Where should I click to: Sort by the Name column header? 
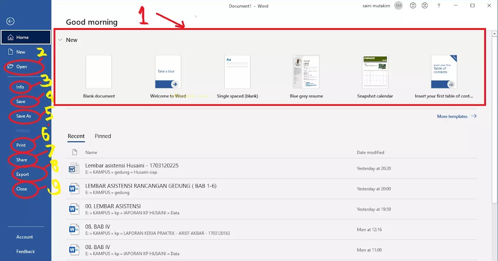click(91, 152)
